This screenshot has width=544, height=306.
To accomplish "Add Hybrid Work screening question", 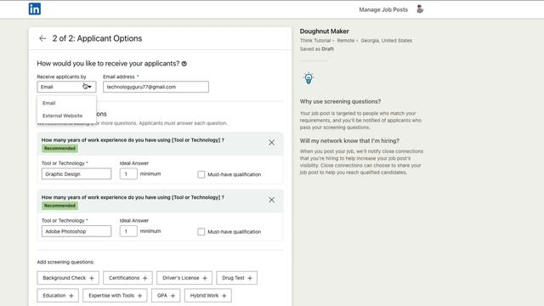I will coord(207,296).
